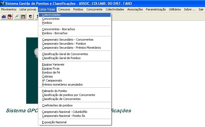Click the person face toolbar icon
205x127 pixels.
(x=31, y=17)
